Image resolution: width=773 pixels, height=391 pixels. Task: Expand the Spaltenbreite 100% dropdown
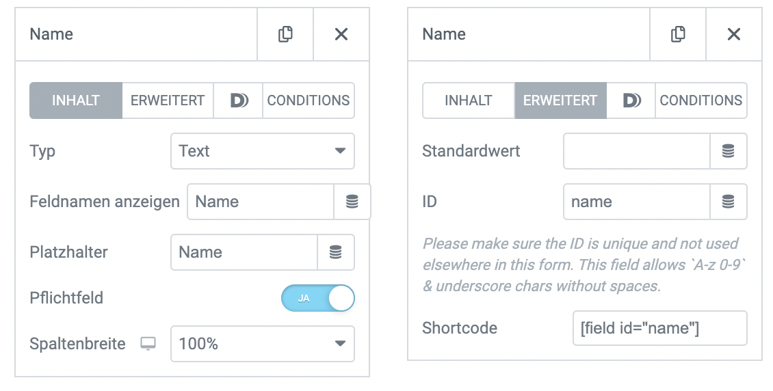pyautogui.click(x=262, y=344)
